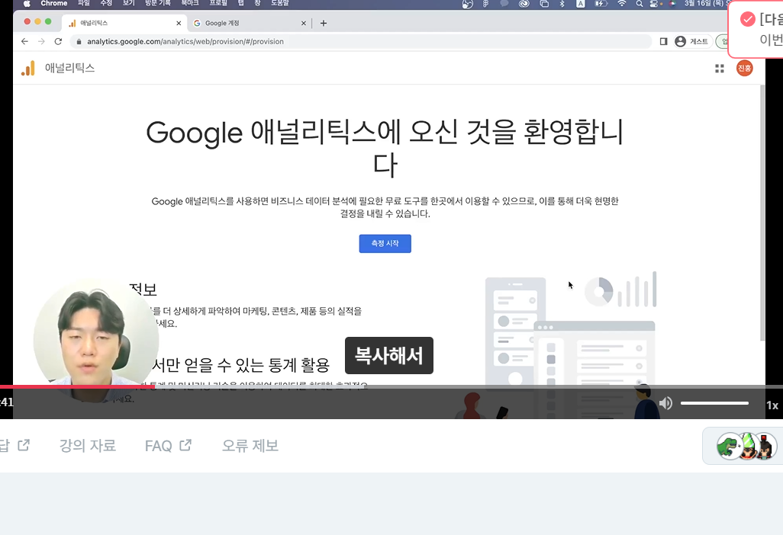
Task: Click the lock icon in address bar
Action: tap(79, 42)
